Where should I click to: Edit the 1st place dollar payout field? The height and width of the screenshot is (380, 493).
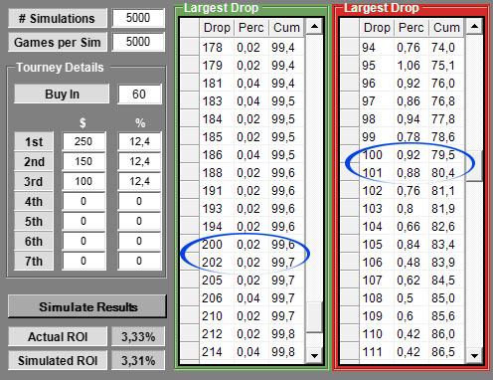(83, 141)
